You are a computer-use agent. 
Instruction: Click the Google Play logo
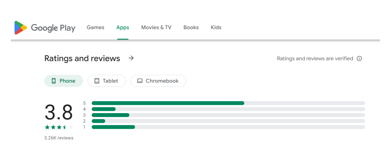45,28
